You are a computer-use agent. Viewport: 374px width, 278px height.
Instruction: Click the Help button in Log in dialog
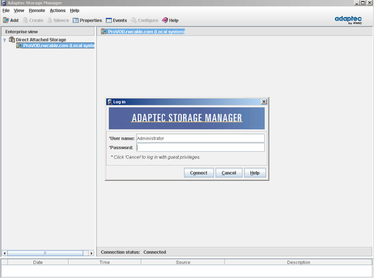click(x=255, y=173)
